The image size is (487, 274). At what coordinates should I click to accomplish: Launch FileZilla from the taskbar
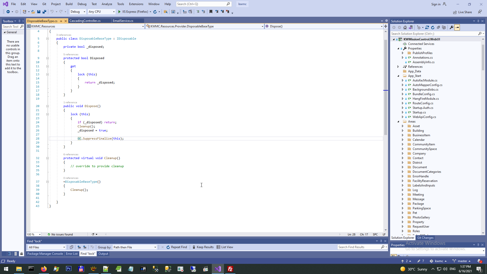tap(230, 269)
